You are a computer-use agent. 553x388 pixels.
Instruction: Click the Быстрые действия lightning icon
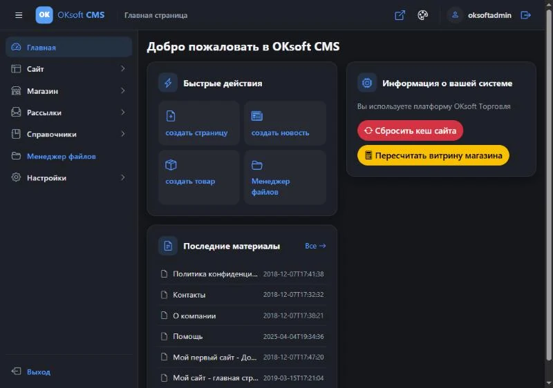click(168, 83)
